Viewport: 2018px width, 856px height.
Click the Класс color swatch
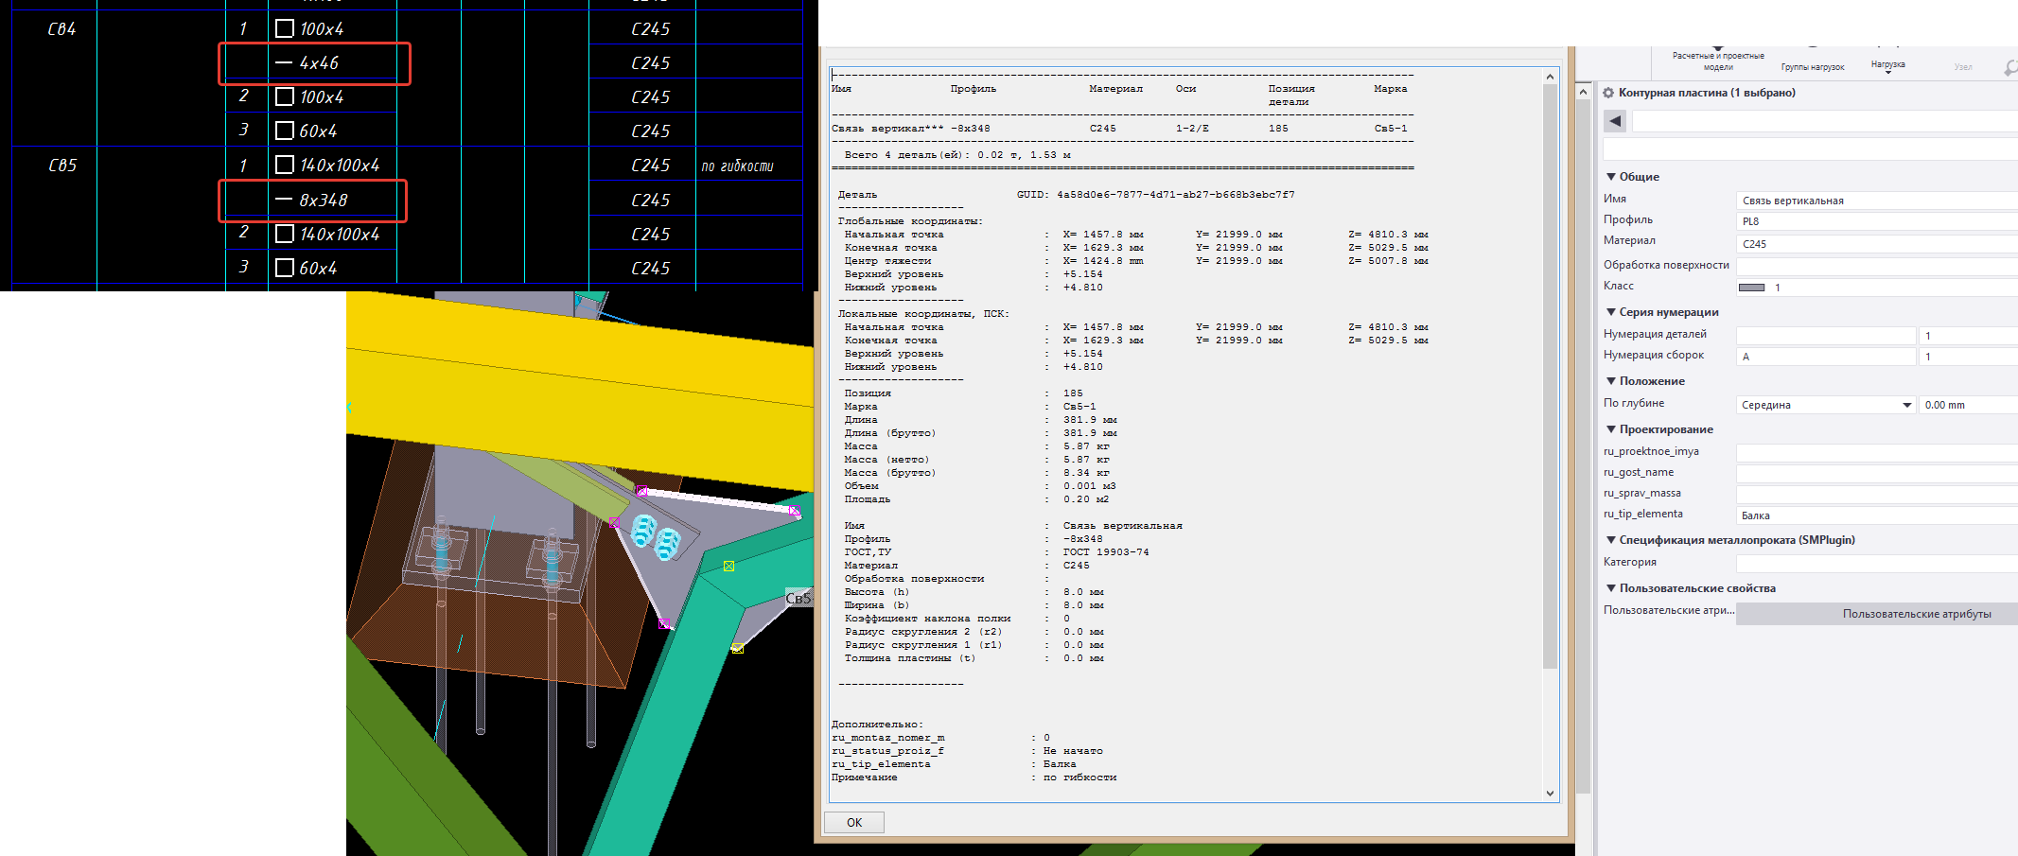pyautogui.click(x=1751, y=288)
